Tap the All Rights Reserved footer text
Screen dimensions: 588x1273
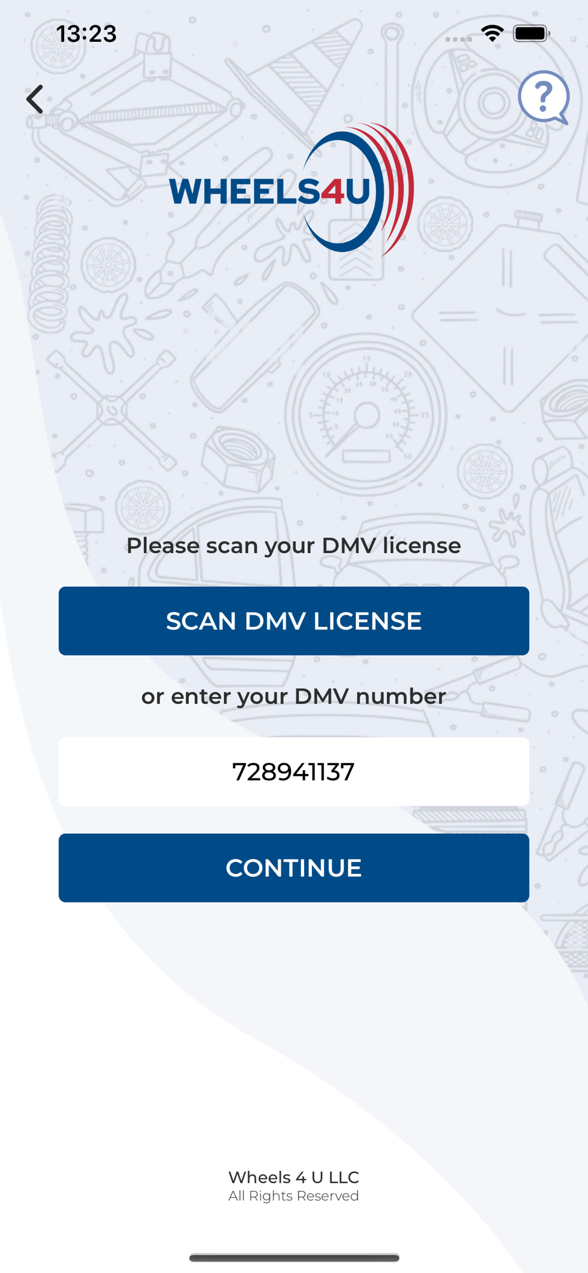(x=294, y=1196)
